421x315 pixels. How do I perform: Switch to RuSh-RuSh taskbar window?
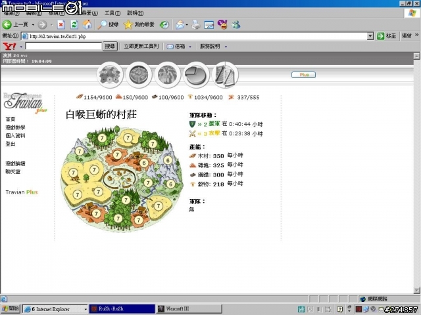point(122,309)
